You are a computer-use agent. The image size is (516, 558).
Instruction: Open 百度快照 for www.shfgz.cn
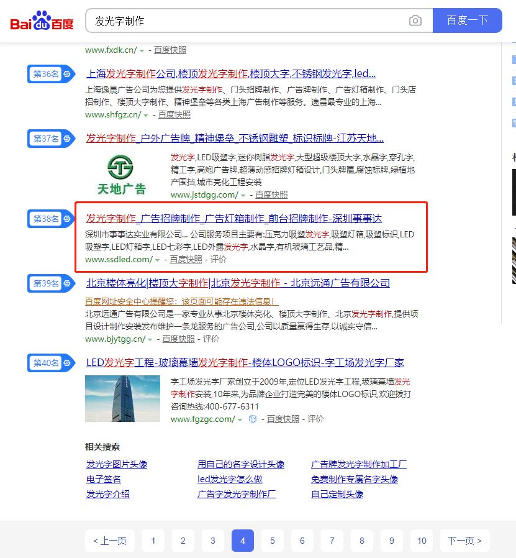click(174, 114)
